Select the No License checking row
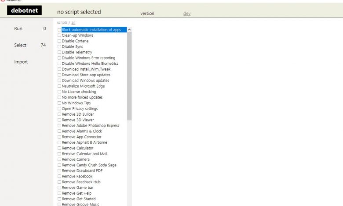 [x=79, y=92]
